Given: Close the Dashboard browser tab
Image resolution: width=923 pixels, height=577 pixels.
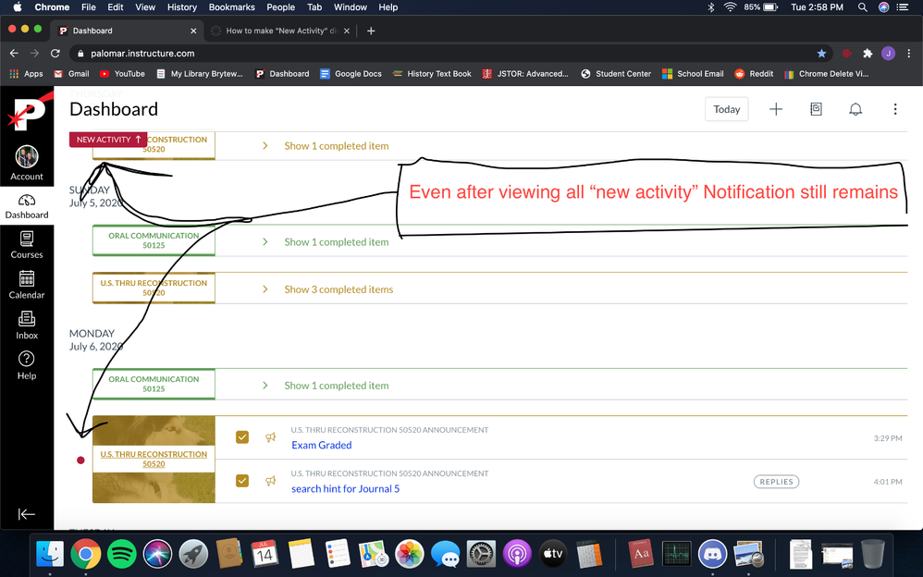Looking at the screenshot, I should 193,31.
